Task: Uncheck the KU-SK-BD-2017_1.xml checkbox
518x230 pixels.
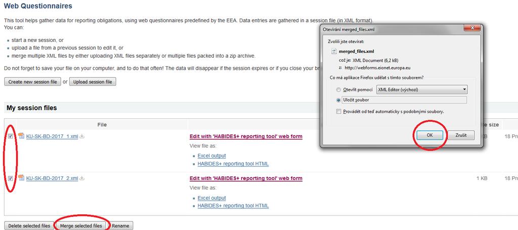Action: pyautogui.click(x=11, y=136)
